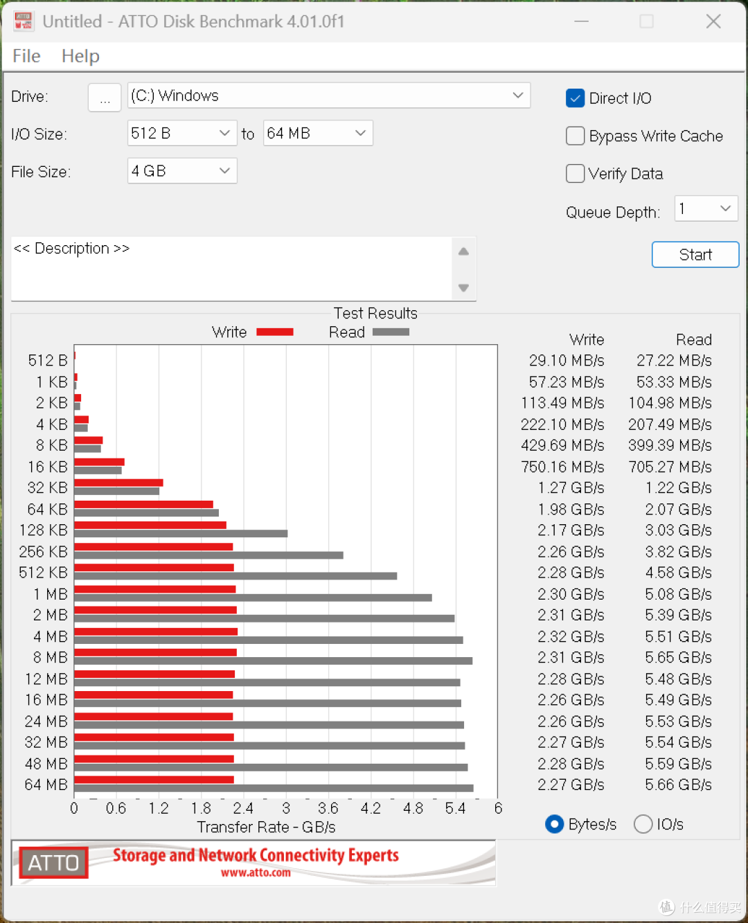Screen dimensions: 748x923
Task: Click the 399.39 MB/s read value
Action: click(670, 445)
